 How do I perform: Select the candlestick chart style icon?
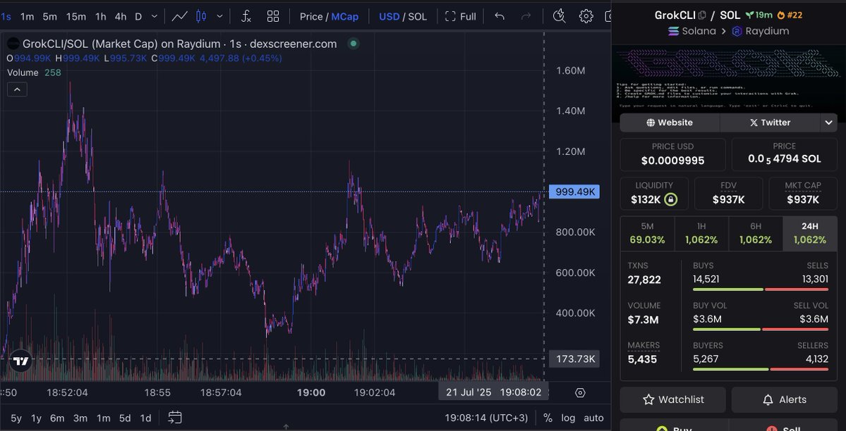click(x=201, y=17)
